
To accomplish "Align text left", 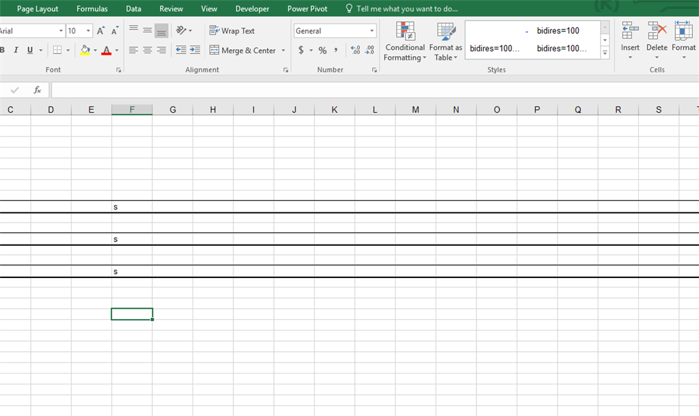I will [x=133, y=50].
